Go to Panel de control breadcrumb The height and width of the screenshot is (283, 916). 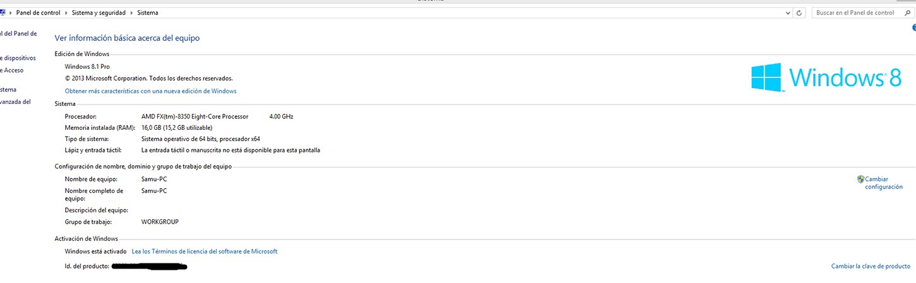39,13
